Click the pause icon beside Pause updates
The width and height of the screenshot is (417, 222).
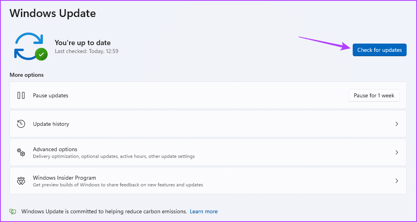click(x=21, y=95)
